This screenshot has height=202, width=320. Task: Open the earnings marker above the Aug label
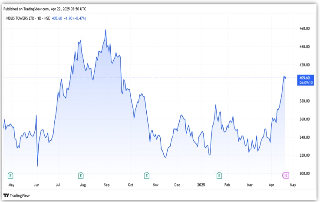[x=80, y=175]
